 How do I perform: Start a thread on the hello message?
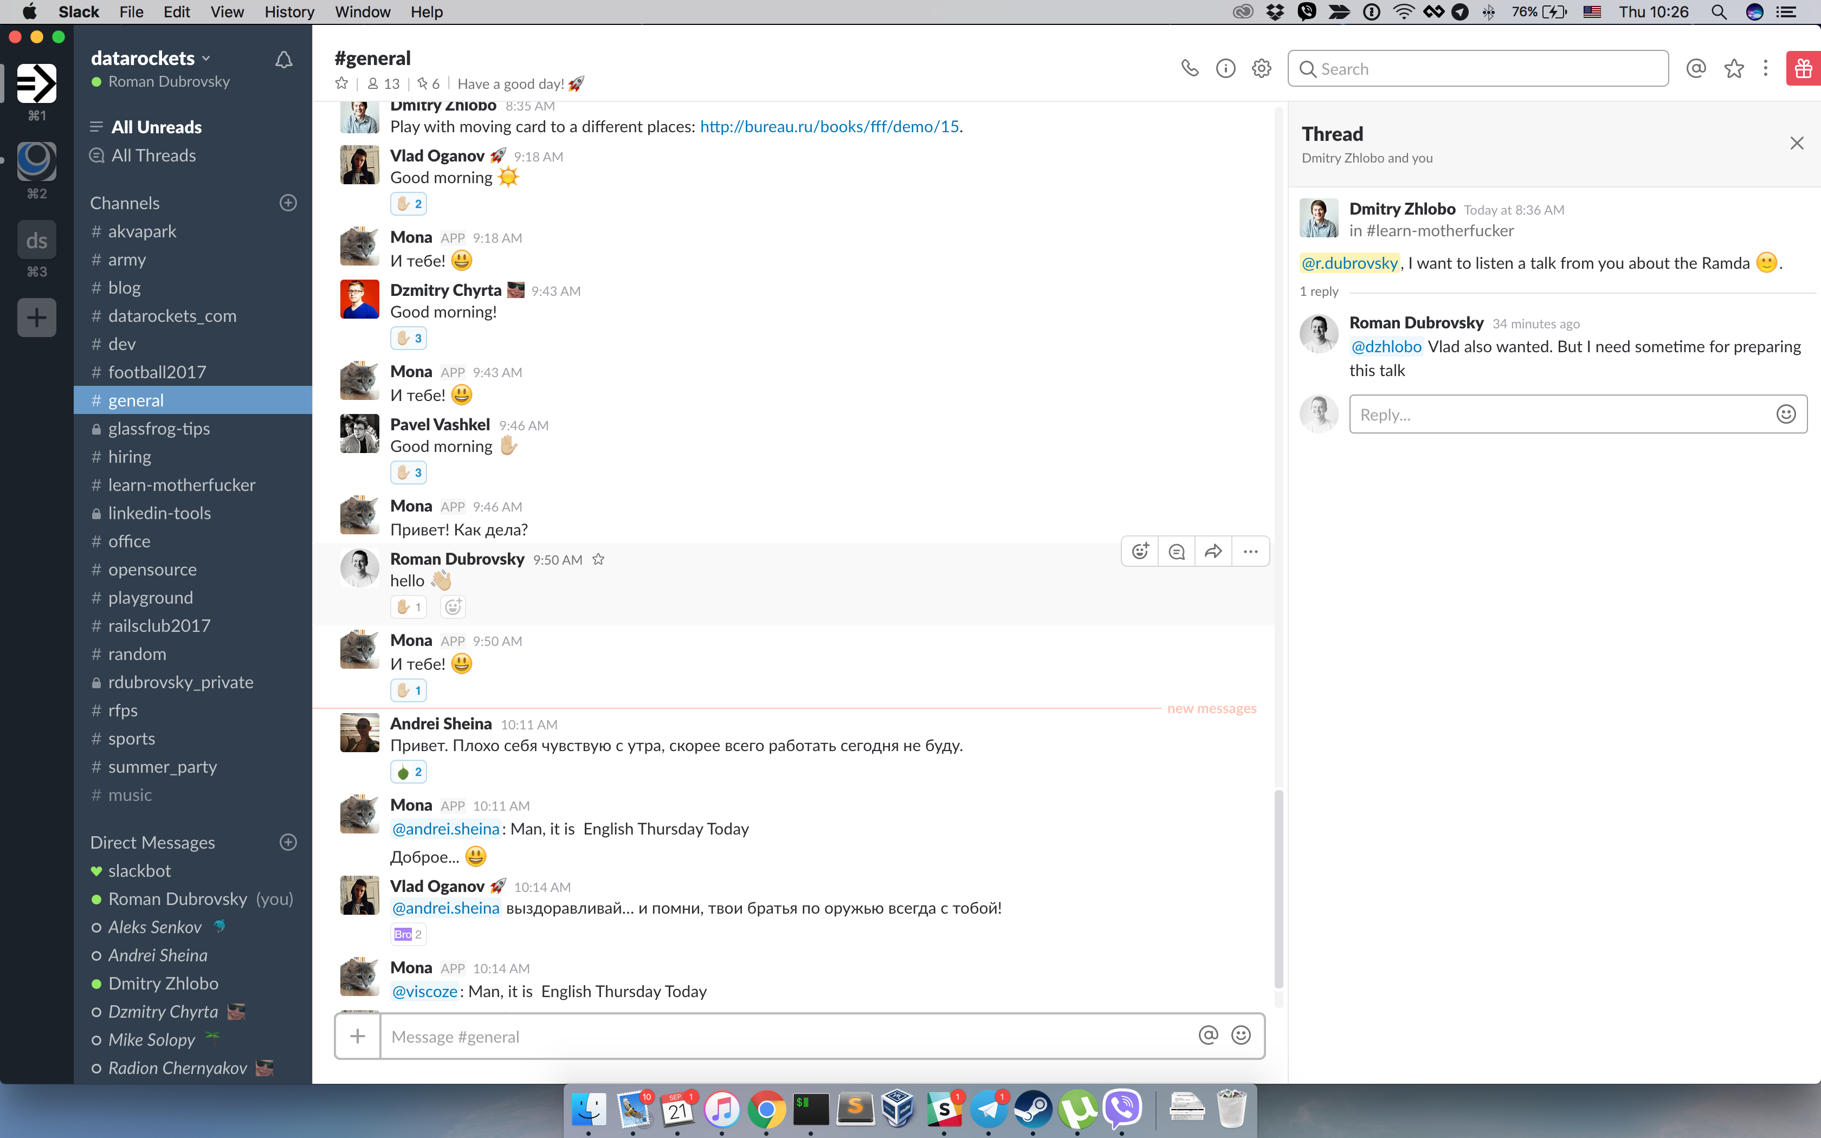tap(1176, 552)
